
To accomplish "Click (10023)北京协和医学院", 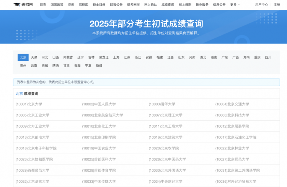I will click(x=34, y=159).
